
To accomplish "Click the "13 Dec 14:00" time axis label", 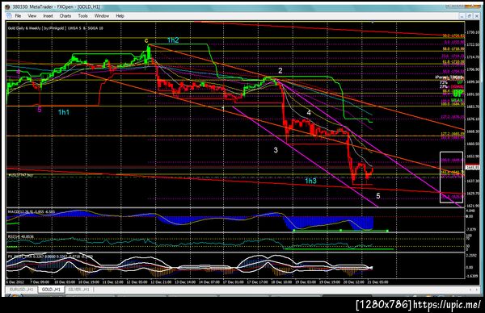I will click(185, 282).
